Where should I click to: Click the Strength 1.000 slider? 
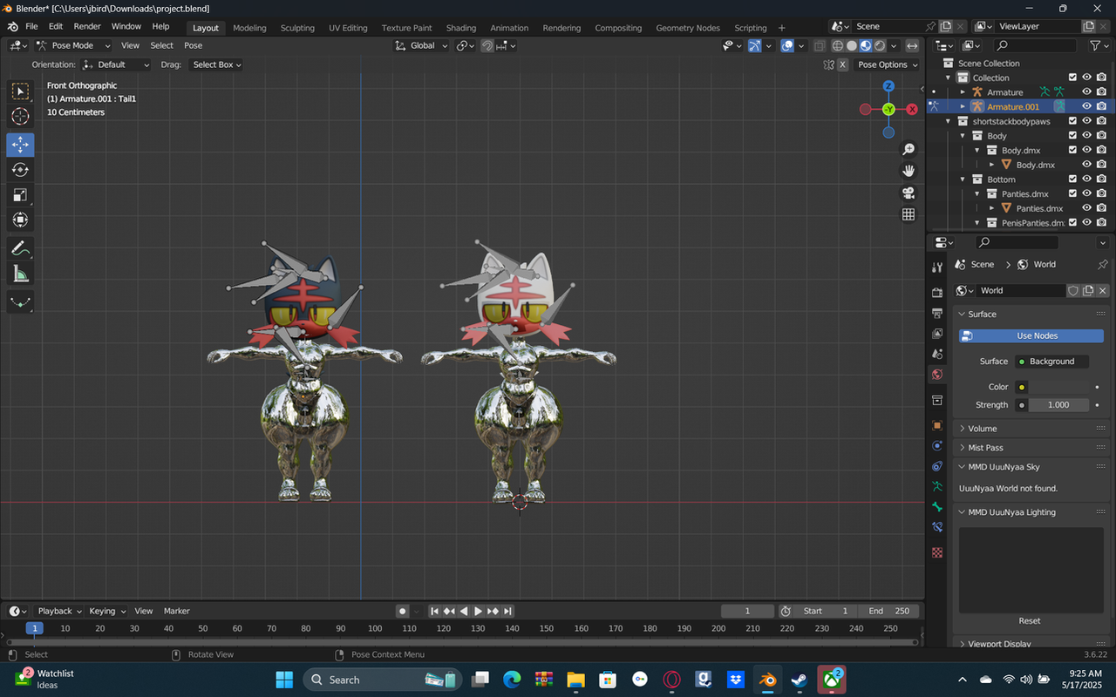coord(1058,405)
